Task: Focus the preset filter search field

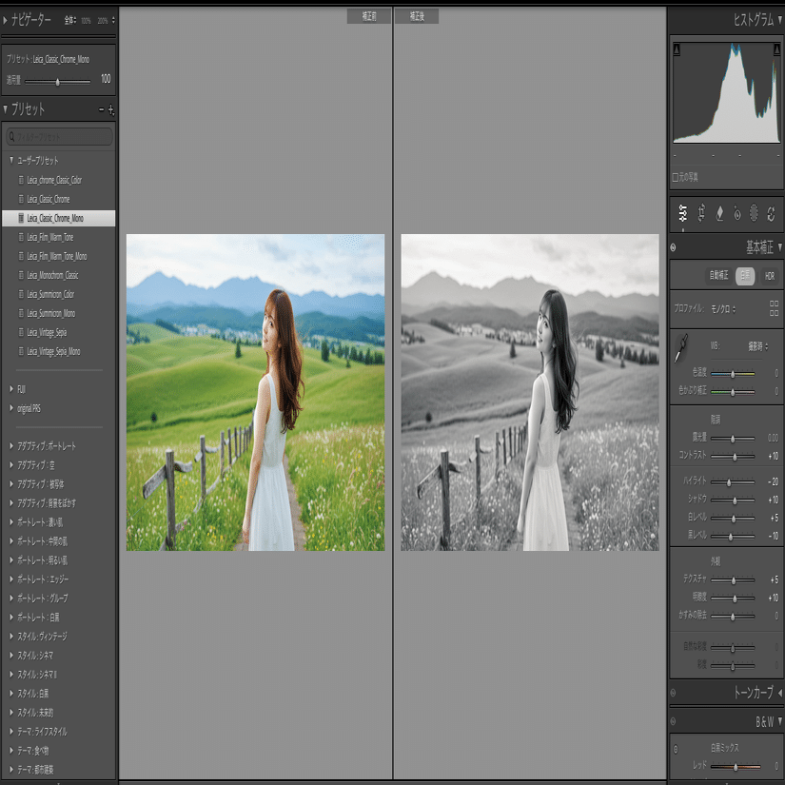Action: (x=59, y=136)
